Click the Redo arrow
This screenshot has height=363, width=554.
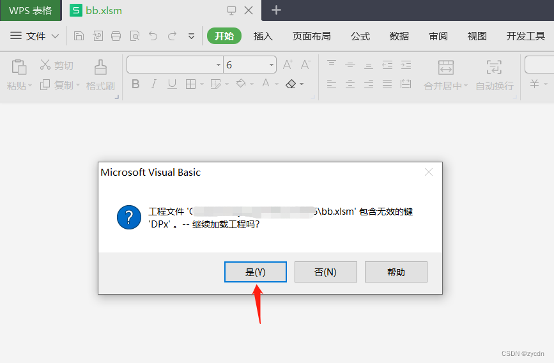click(x=172, y=36)
